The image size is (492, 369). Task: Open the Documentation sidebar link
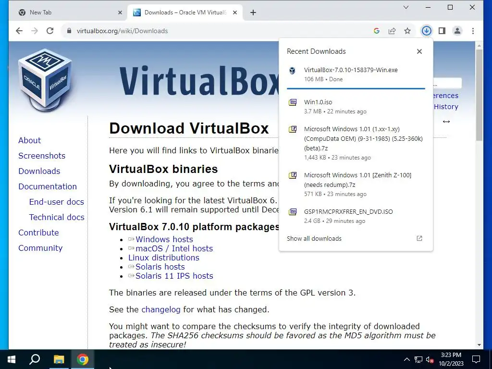click(48, 186)
